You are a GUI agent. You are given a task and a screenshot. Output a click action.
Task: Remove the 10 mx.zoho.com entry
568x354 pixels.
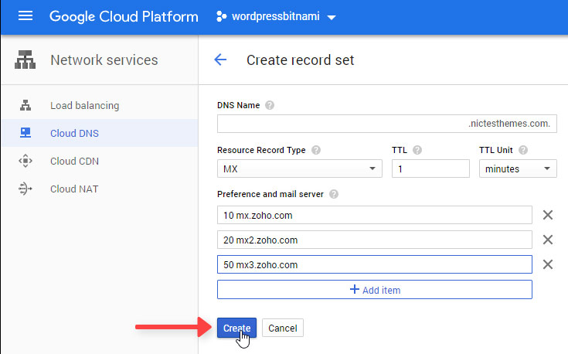pyautogui.click(x=548, y=215)
